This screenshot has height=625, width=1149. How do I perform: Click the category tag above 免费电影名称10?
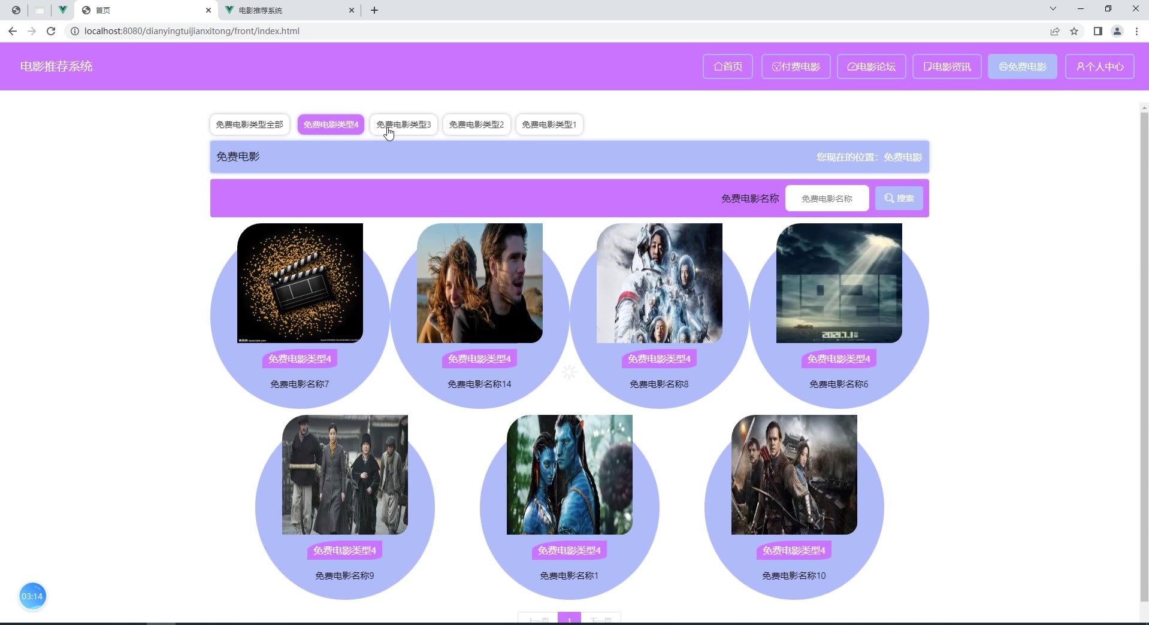click(x=794, y=550)
